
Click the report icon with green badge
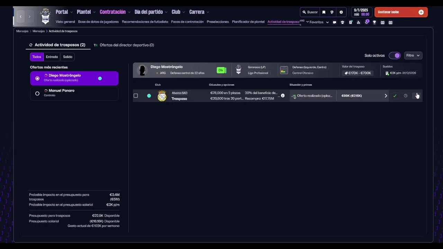click(351, 22)
